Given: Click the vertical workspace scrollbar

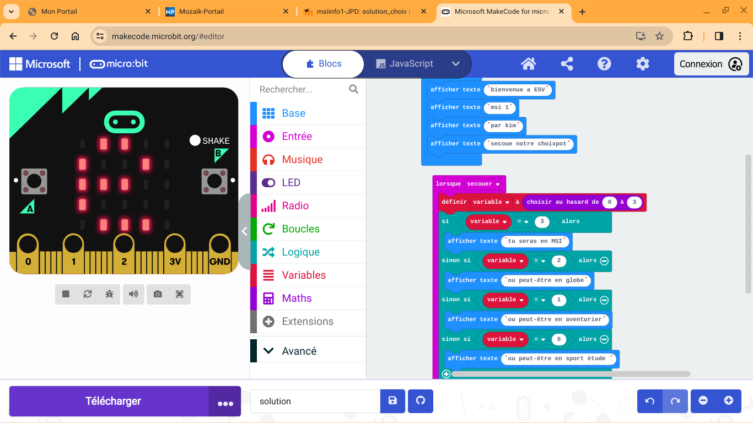Looking at the screenshot, I should [749, 223].
